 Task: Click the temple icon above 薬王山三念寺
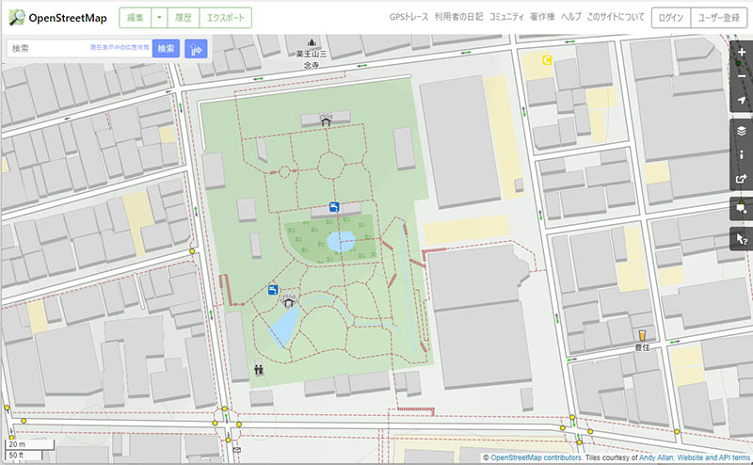click(x=312, y=42)
